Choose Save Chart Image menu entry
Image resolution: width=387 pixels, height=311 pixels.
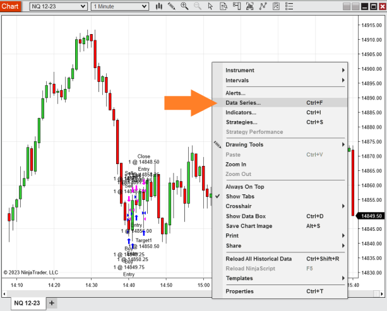(280, 226)
